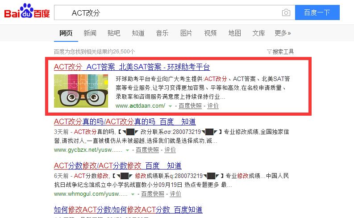Viewport: 354px width, 218px height.
Task: Open 百度快照 for actdaan.com result
Action: (190, 105)
